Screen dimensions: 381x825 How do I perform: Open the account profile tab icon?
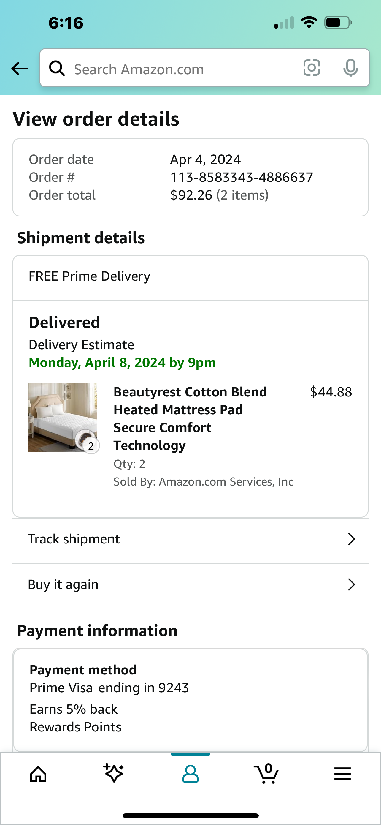(x=190, y=774)
